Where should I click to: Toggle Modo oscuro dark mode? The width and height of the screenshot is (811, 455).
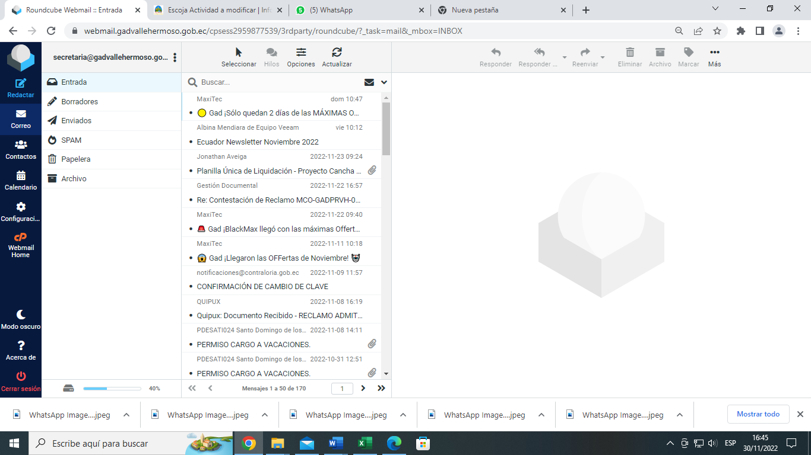click(21, 315)
